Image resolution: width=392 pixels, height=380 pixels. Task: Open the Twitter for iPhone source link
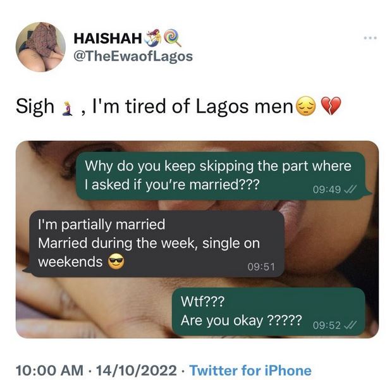point(250,371)
